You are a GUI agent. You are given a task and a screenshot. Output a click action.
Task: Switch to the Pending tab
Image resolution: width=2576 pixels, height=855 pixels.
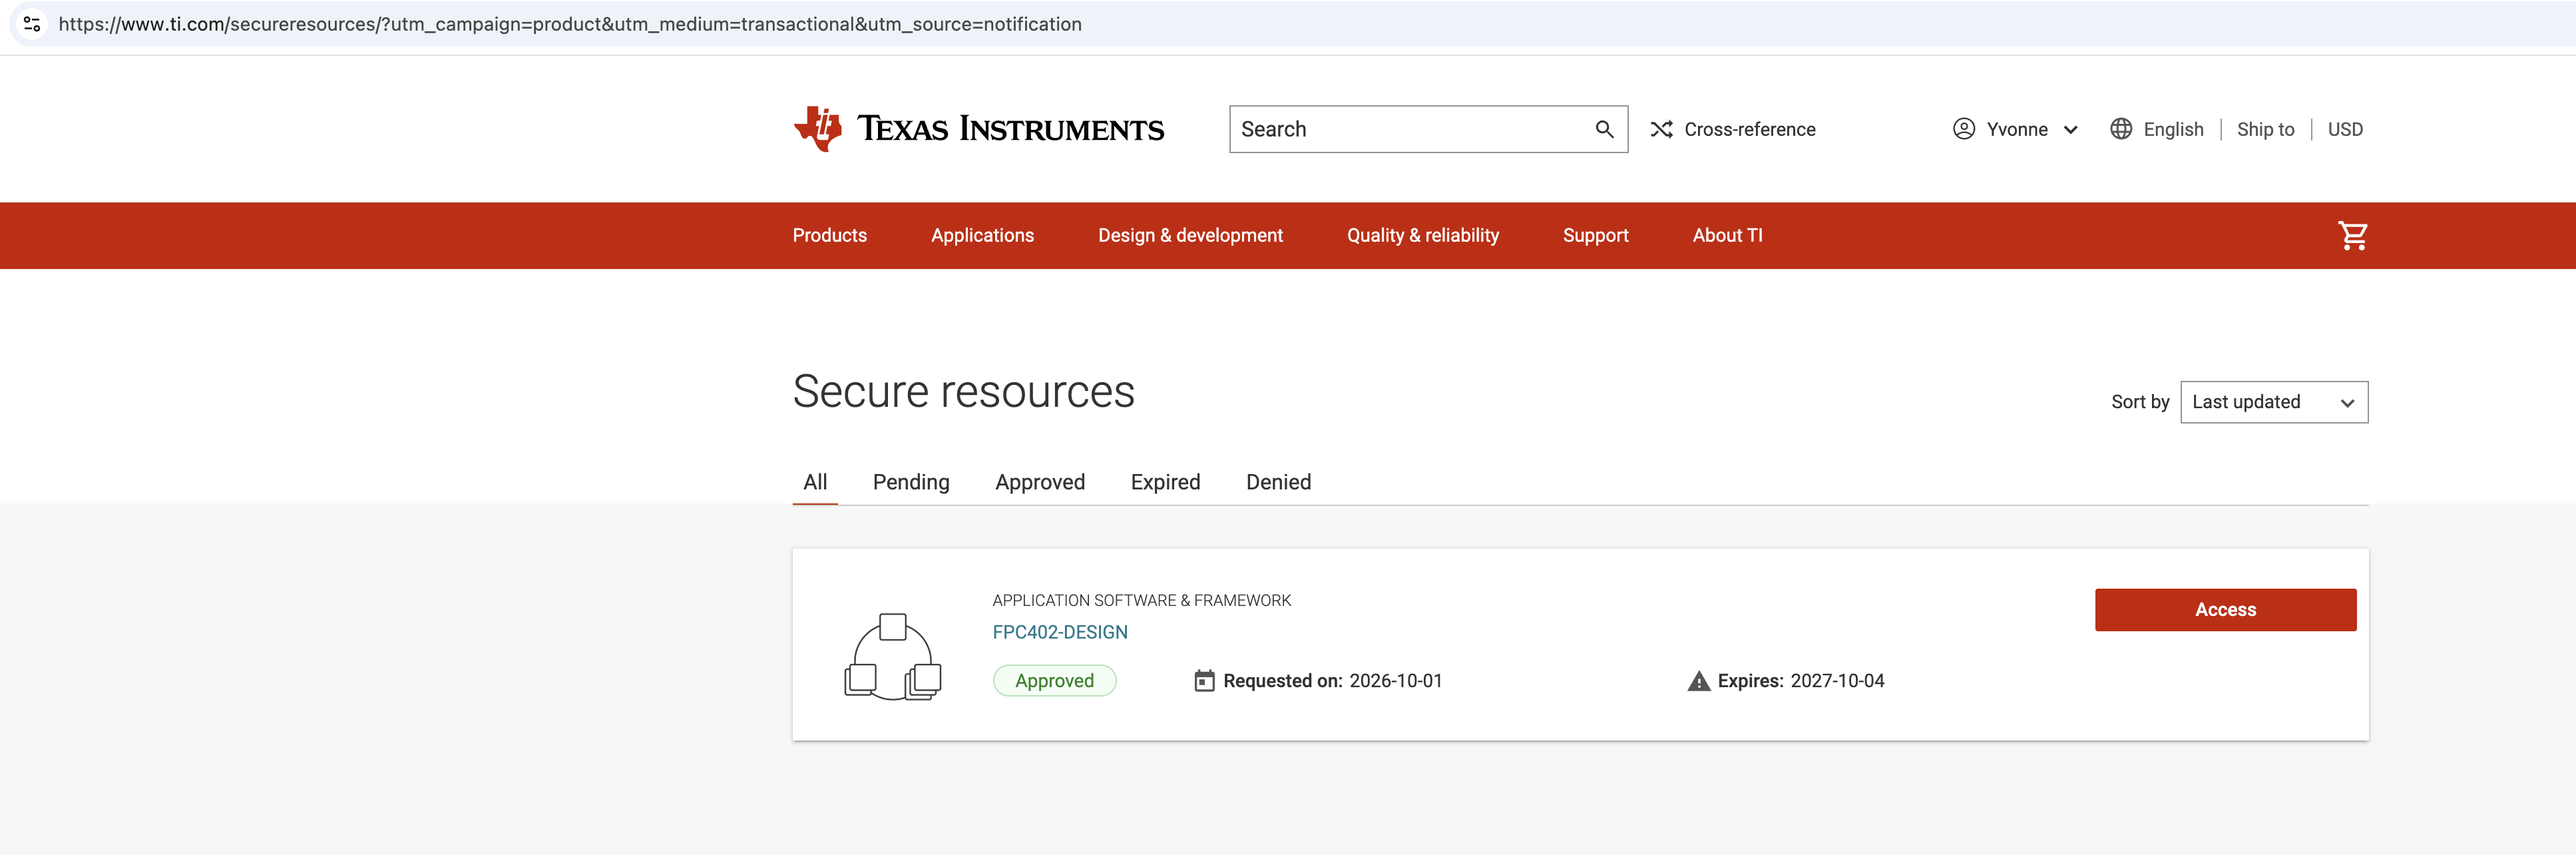click(911, 482)
